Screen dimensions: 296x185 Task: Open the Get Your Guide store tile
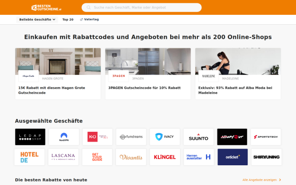tap(97, 157)
